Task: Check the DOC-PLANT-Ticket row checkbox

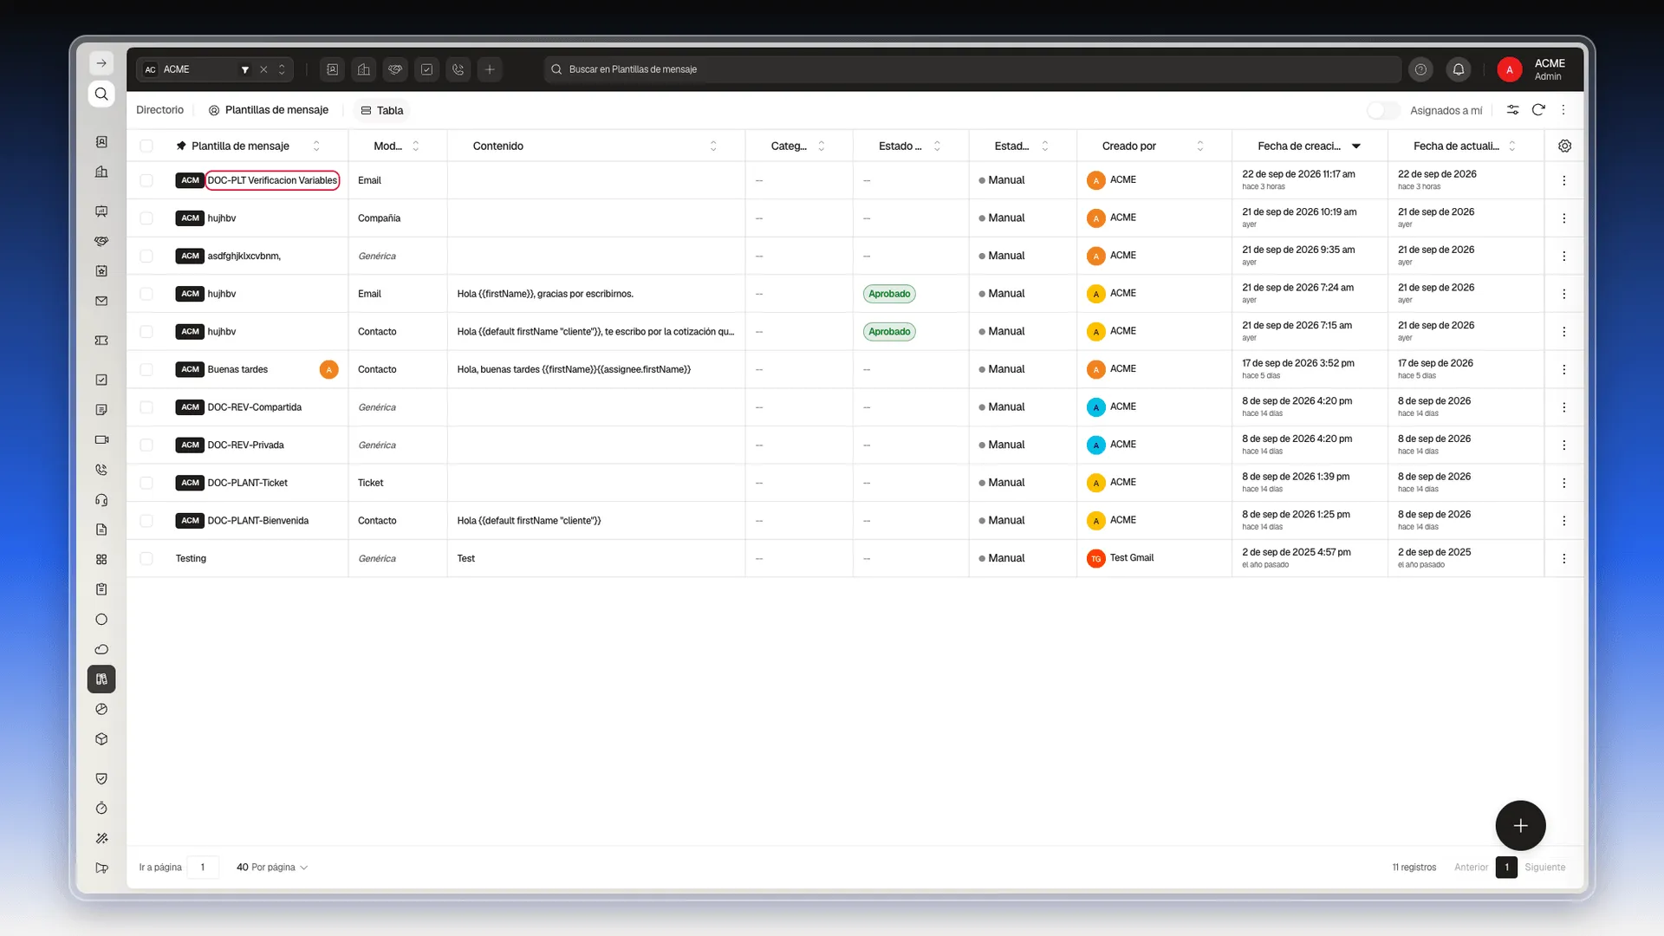Action: point(146,483)
